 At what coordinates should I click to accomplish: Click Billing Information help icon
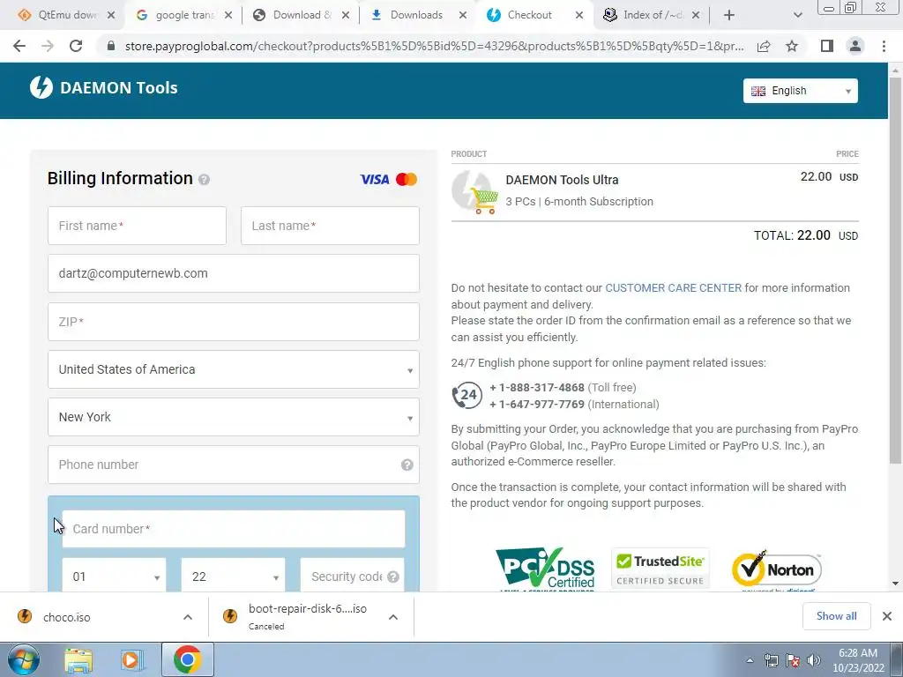click(x=204, y=180)
